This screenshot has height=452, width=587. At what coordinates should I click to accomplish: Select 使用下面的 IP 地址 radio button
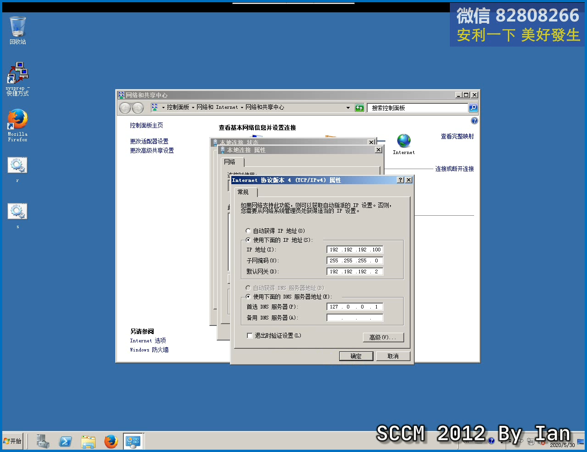tap(248, 240)
